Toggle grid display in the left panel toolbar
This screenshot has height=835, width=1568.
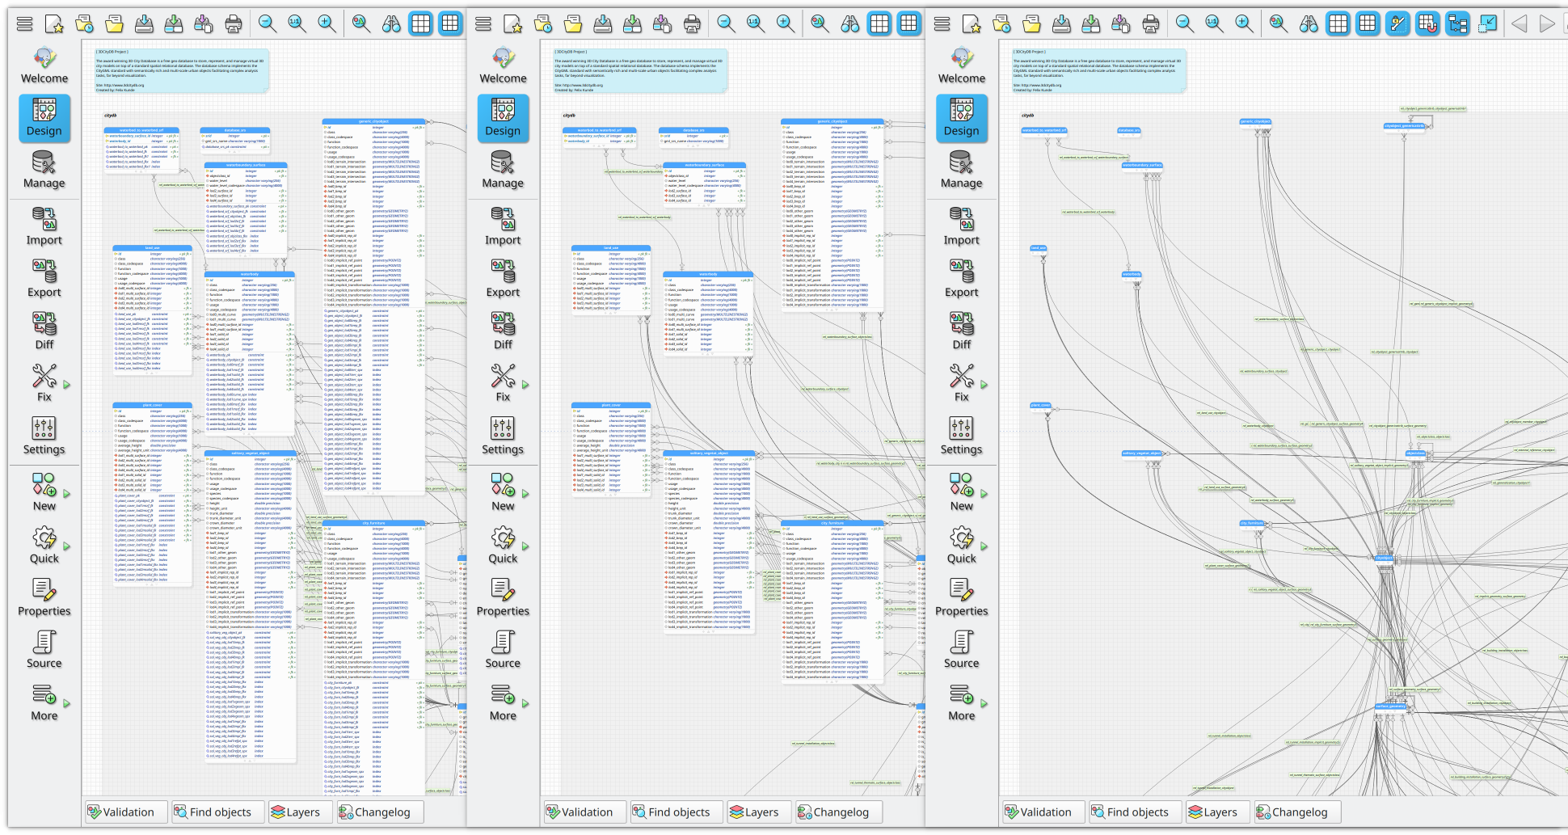[420, 24]
